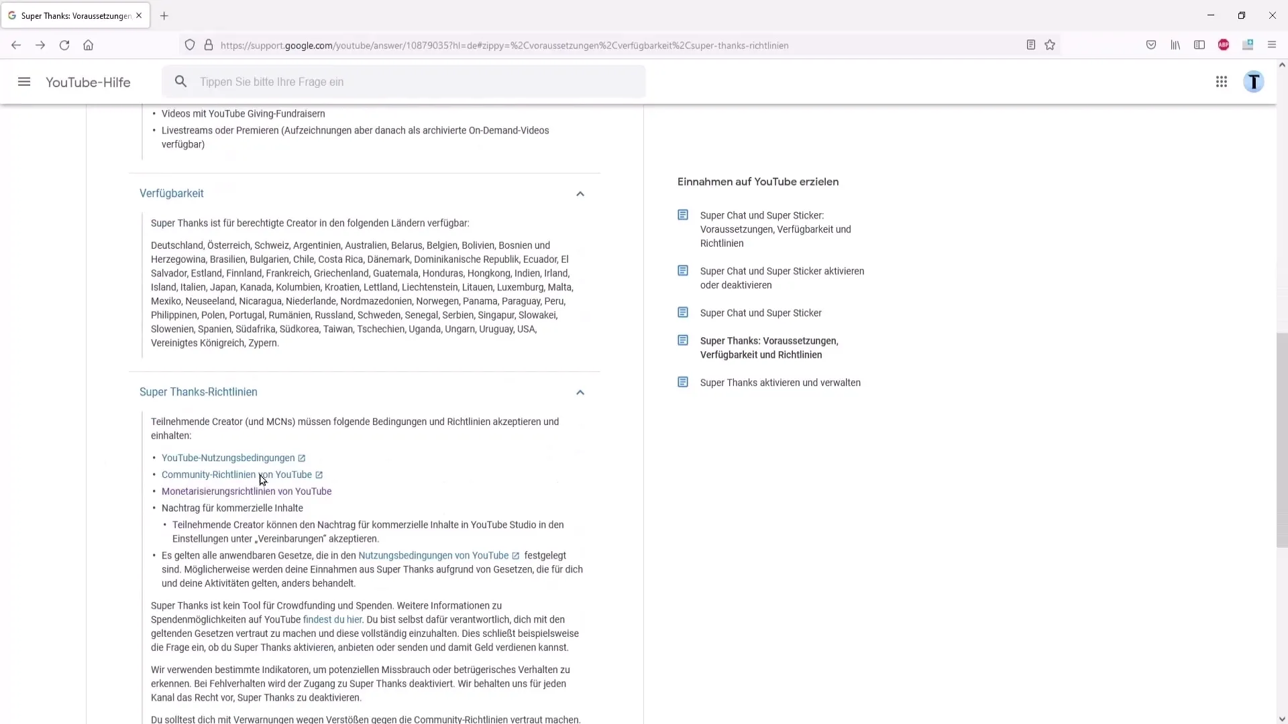
Task: Open Nutzungsbedingungen von YouTube inline link
Action: click(433, 556)
